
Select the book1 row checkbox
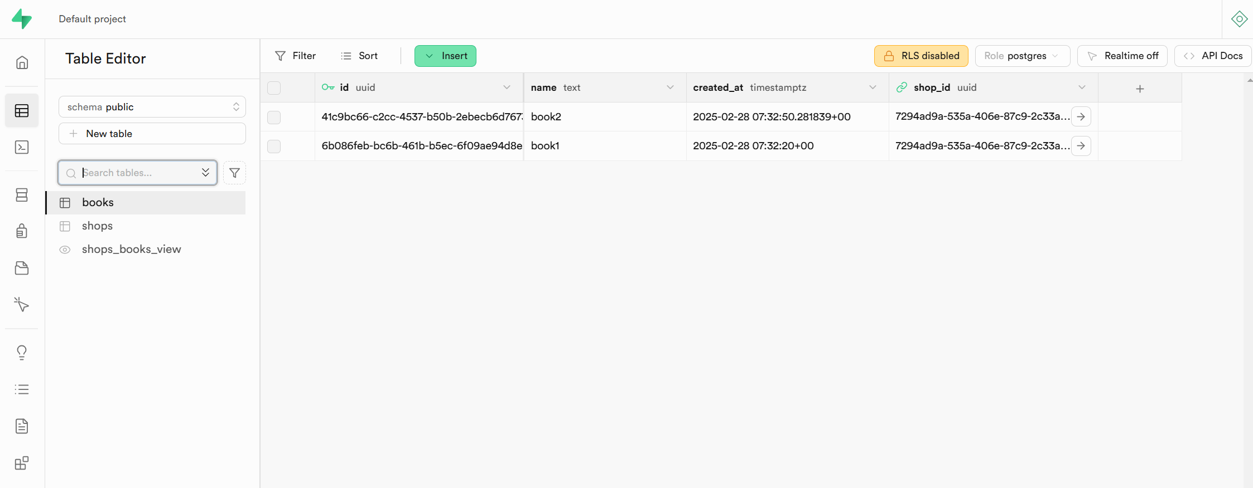pos(274,147)
